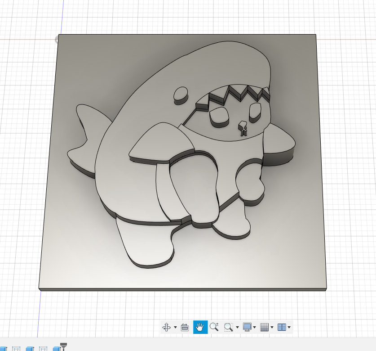Expand the Display Settings dropdown arrow
376x351 pixels.
pos(254,327)
